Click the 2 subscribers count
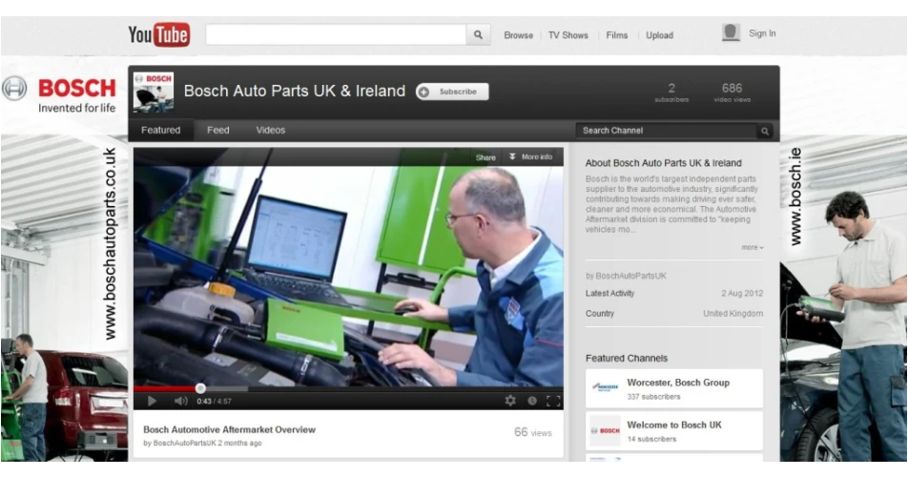 click(x=671, y=92)
